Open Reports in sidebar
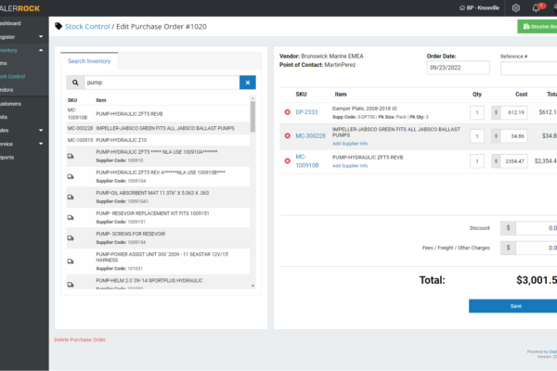This screenshot has height=371, width=557. (x=7, y=158)
